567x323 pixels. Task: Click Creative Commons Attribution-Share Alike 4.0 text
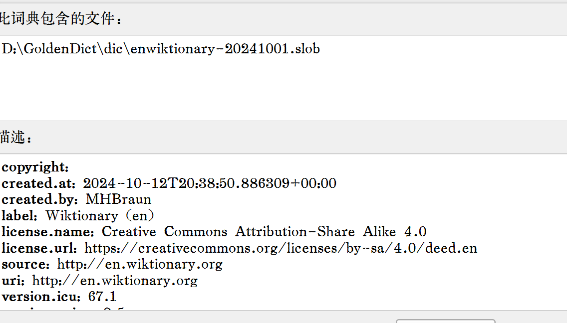(x=264, y=232)
